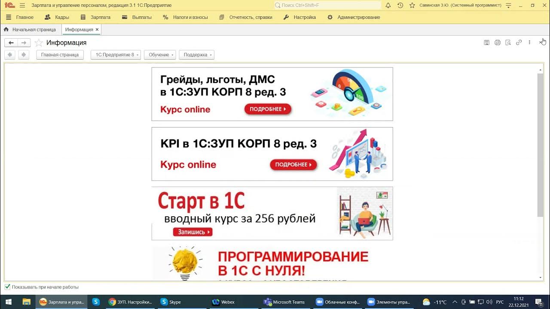Viewport: 550px width, 309px height.
Task: Open the history clock icon
Action: (x=400, y=5)
